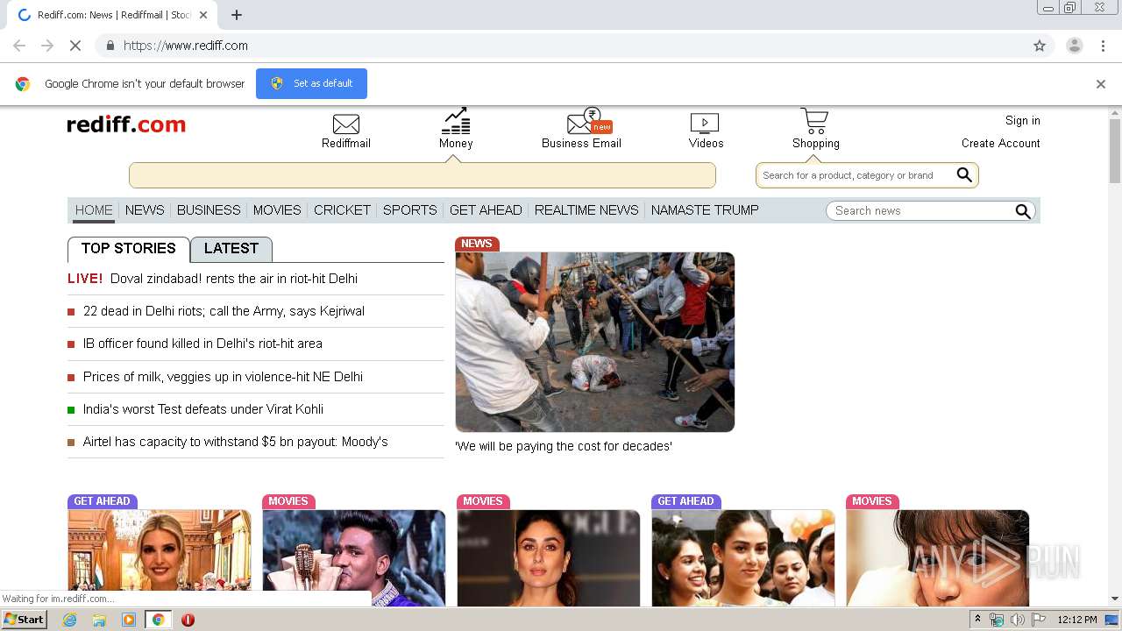The width and height of the screenshot is (1122, 631).
Task: Open Chrome profile avatar icon
Action: pos(1075,46)
